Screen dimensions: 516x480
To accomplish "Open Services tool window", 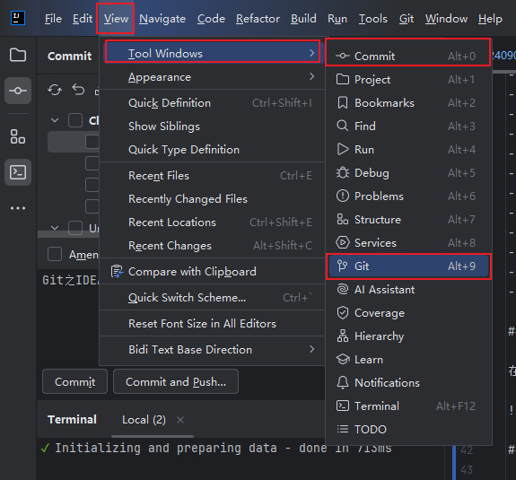I will pyautogui.click(x=407, y=243).
